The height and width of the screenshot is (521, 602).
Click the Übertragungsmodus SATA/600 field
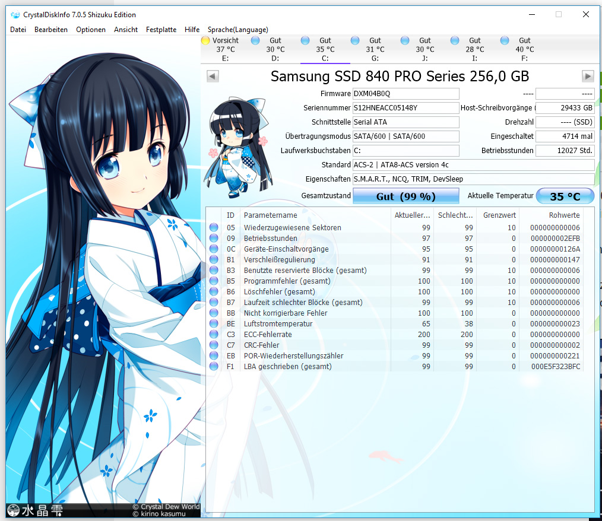point(406,136)
